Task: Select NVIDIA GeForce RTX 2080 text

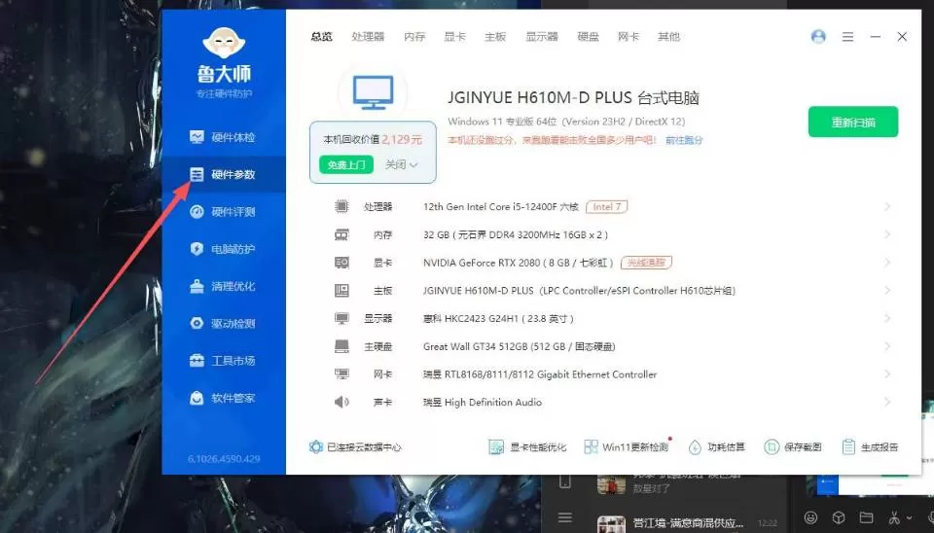Action: coord(482,263)
